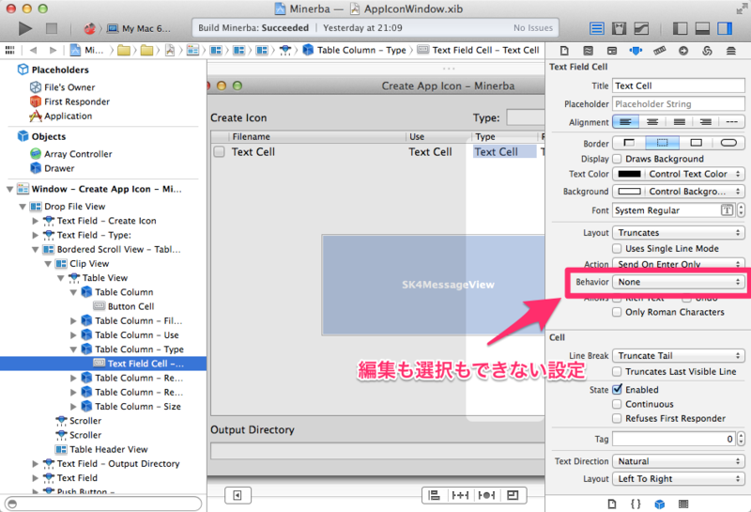
Task: Toggle the Utilities pane
Action: click(725, 28)
